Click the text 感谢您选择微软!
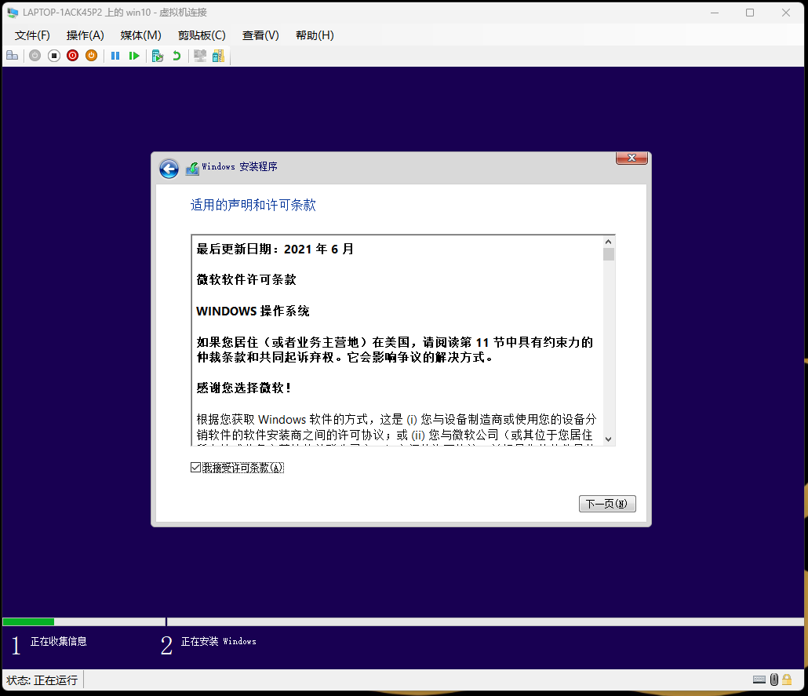This screenshot has width=808, height=696. click(244, 388)
